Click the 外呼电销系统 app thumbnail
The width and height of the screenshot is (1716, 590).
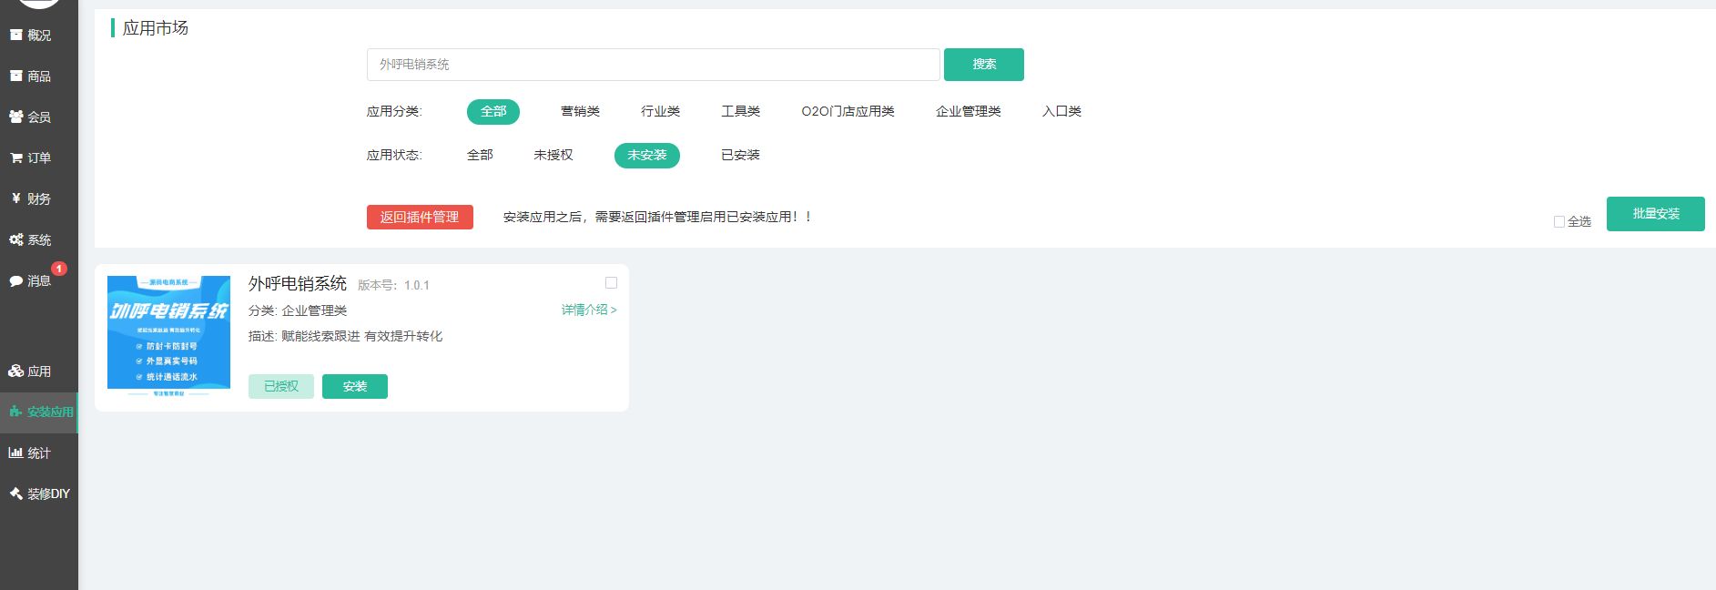pos(168,335)
